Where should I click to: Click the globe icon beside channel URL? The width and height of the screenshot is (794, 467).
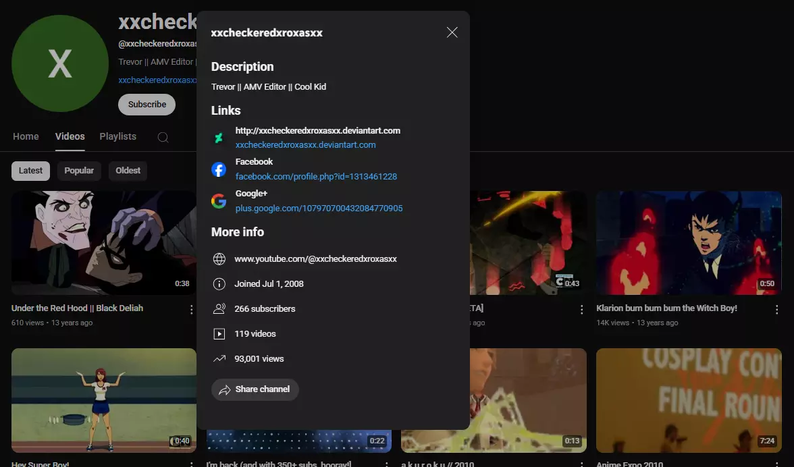pos(219,259)
